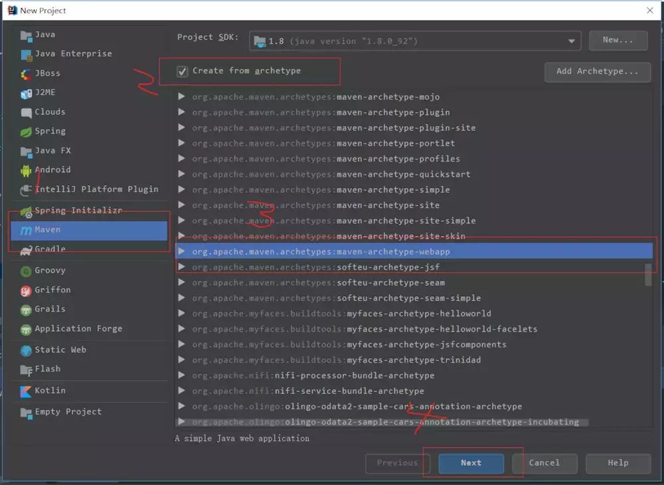
Task: Select maven-archetype-plugin row
Action: [x=414, y=112]
